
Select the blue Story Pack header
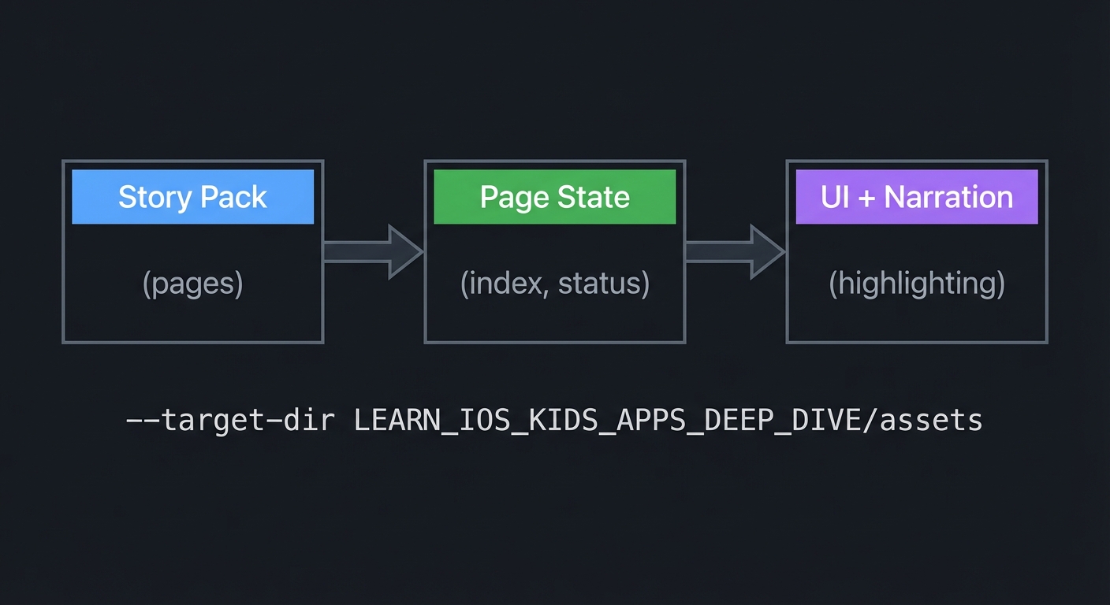[192, 197]
